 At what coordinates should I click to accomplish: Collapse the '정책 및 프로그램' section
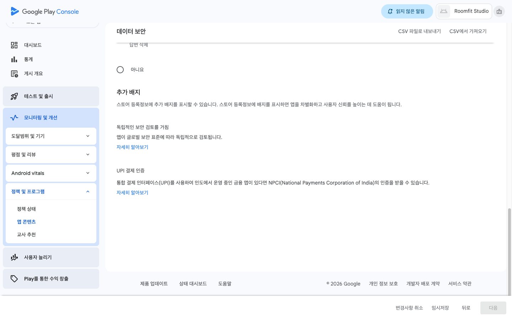click(51, 192)
